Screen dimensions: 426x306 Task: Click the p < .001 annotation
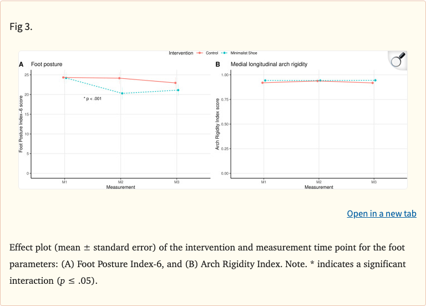[x=92, y=99]
